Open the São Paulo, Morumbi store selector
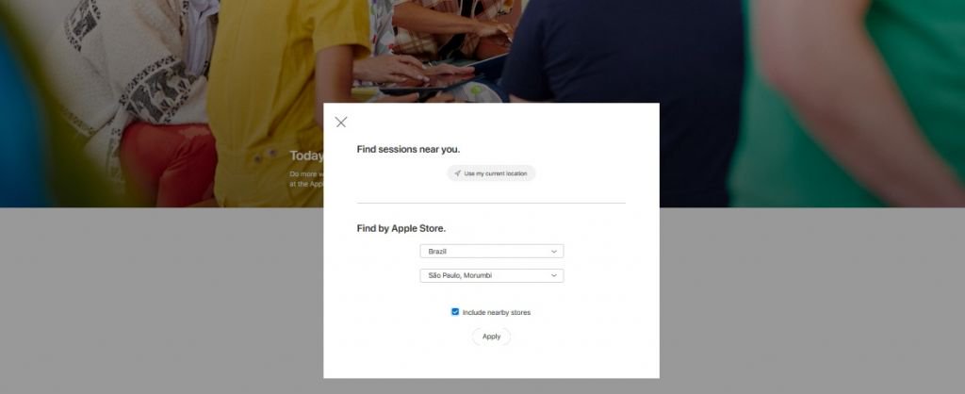 coord(491,275)
